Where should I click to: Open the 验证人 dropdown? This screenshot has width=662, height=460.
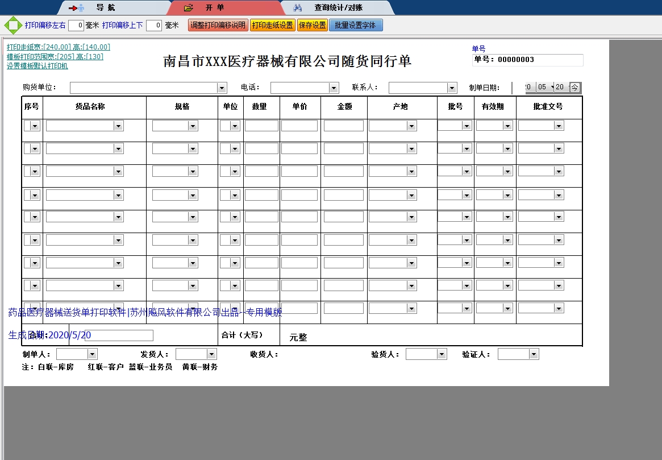pos(533,354)
